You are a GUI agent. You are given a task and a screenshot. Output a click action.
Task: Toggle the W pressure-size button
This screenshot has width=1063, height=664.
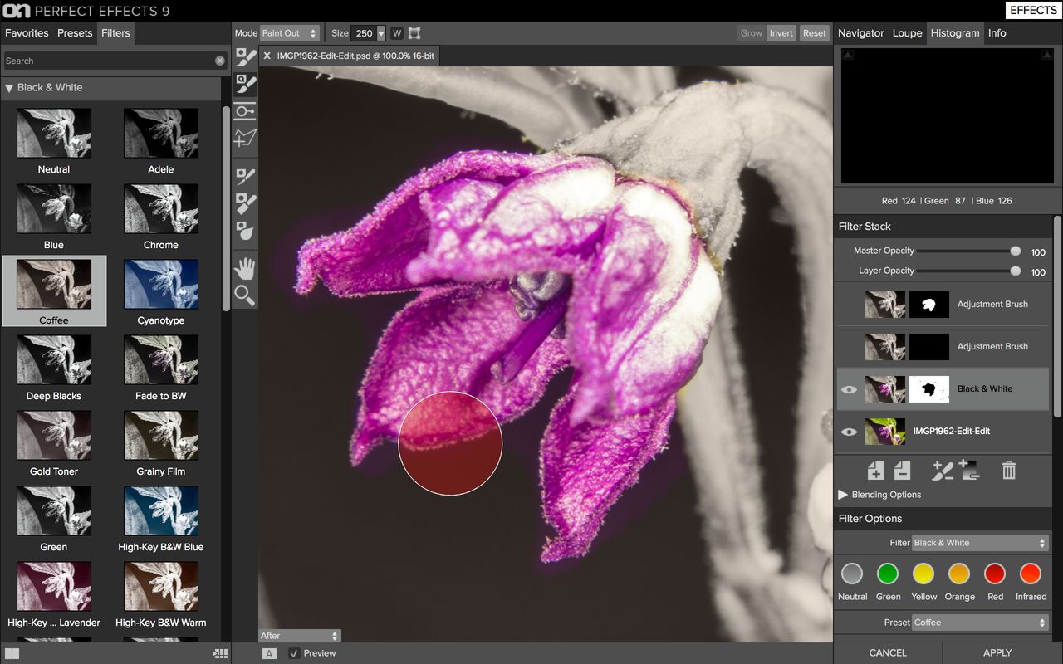click(397, 33)
